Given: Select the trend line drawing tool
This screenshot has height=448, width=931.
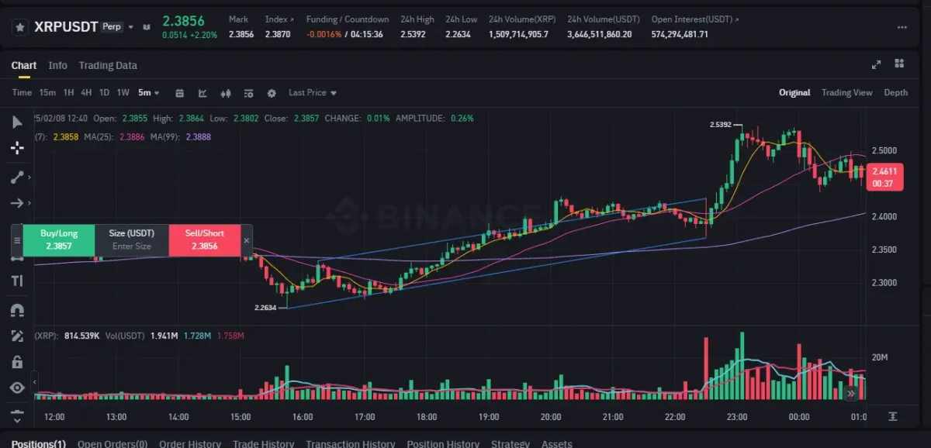Looking at the screenshot, I should [17, 177].
